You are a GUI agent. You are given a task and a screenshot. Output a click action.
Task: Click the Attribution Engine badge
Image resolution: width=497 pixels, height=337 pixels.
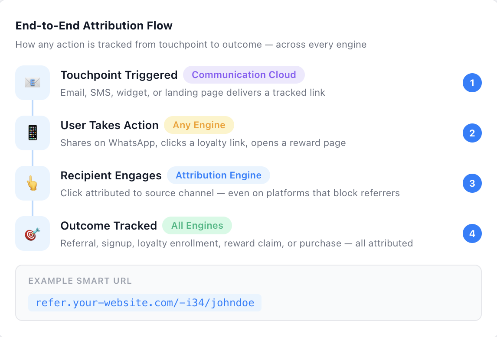tap(219, 175)
